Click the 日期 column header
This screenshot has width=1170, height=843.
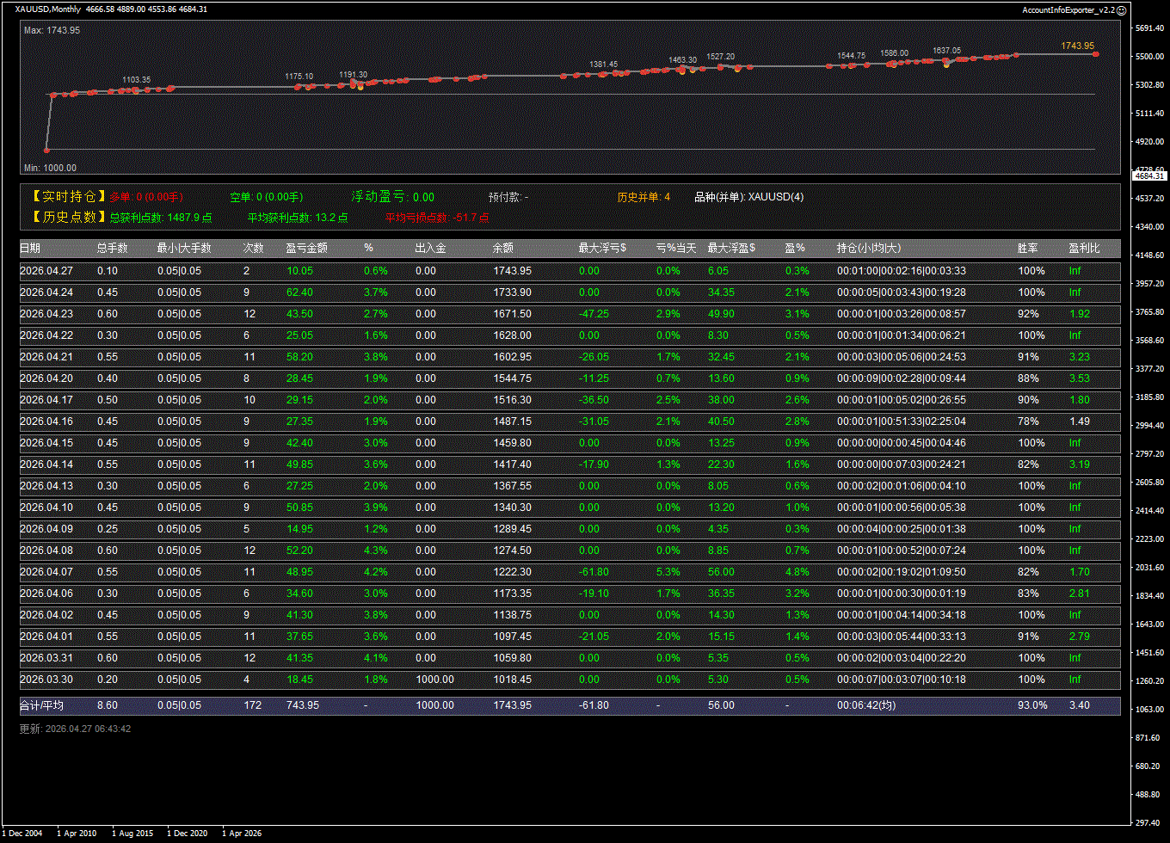(30, 248)
